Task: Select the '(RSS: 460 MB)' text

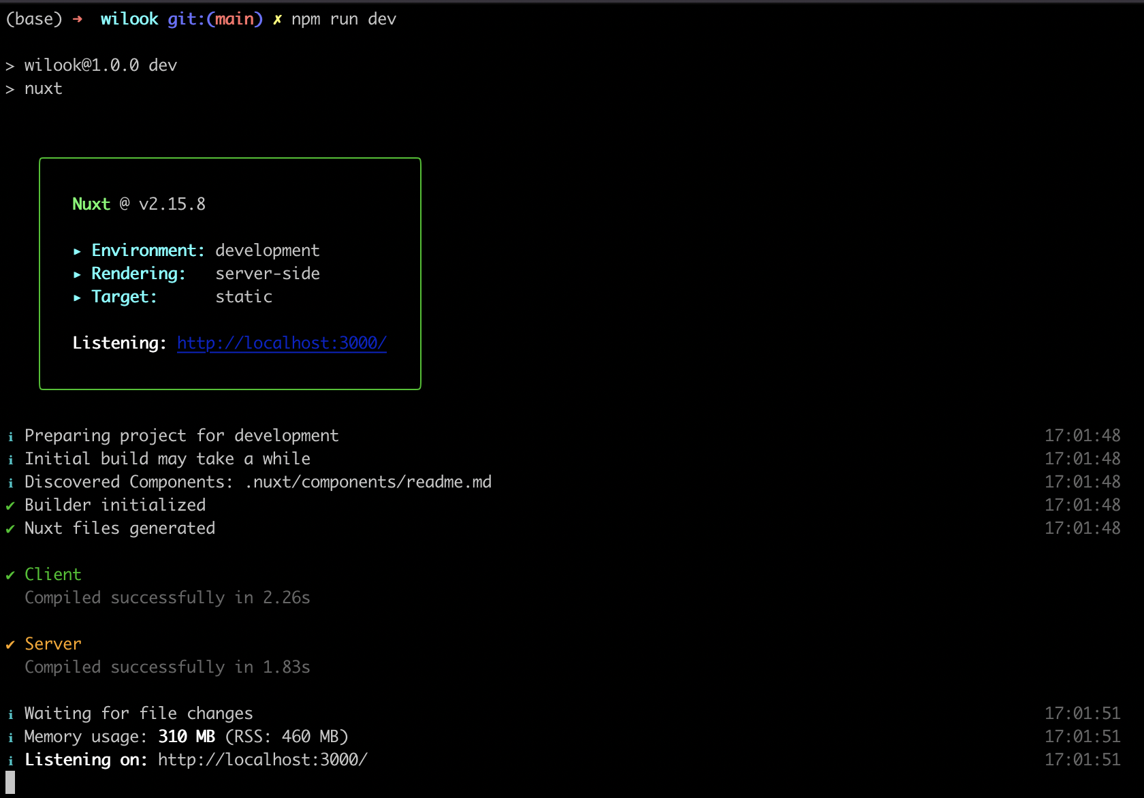Action: [287, 737]
